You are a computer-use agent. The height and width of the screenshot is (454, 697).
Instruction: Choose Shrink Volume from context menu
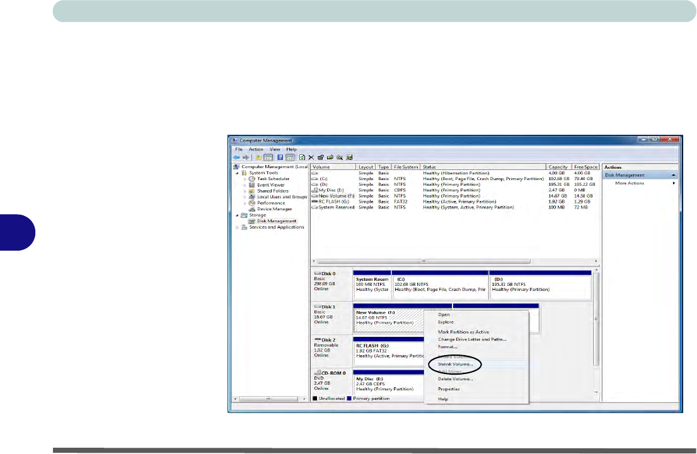tap(455, 364)
